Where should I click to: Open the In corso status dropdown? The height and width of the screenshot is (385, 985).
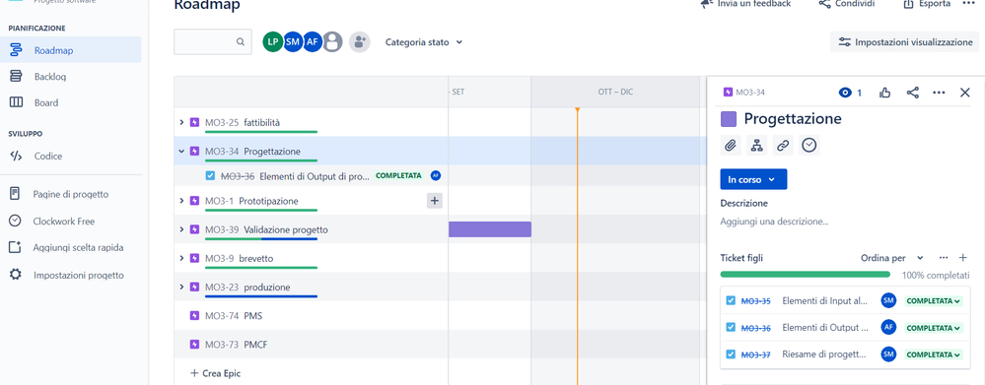(x=753, y=179)
